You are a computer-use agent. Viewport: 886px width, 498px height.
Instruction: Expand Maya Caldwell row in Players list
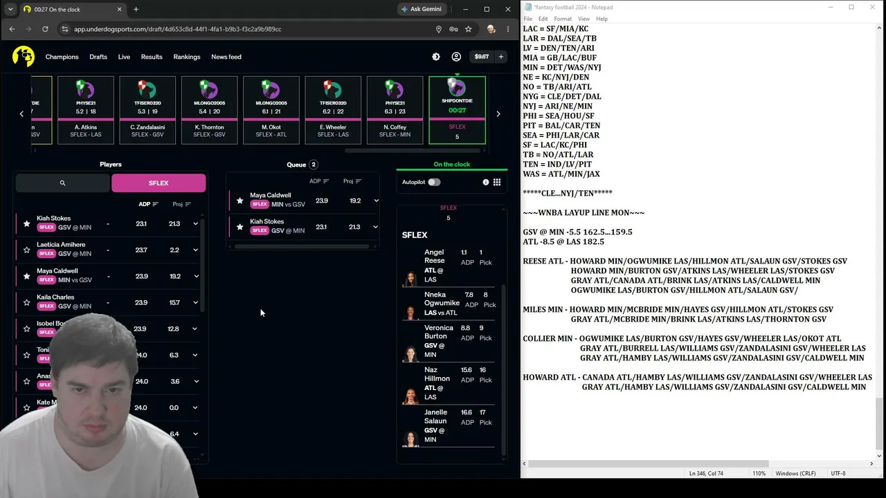195,276
